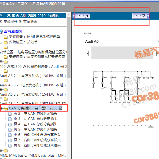Screen dimensions: 159x159
Task: Click left arrow beside diagram gray banner
Action: [88, 53]
